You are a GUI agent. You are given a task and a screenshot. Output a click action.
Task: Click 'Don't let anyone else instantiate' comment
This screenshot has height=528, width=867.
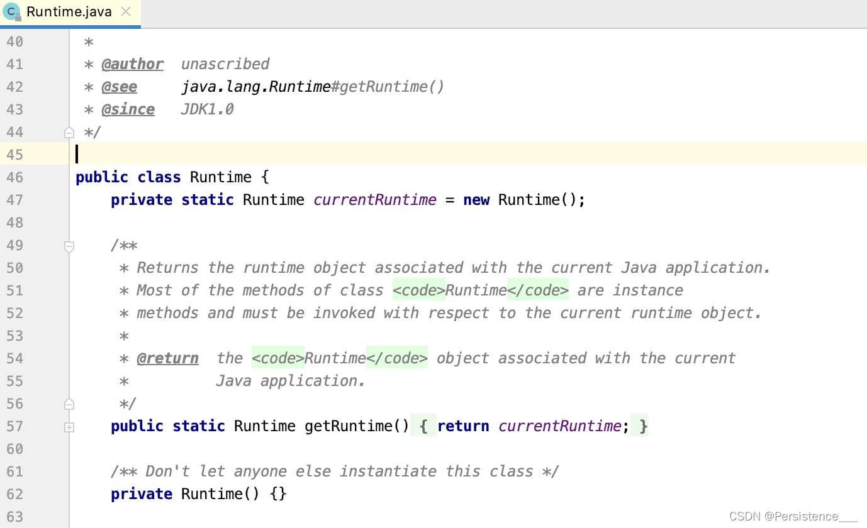coord(335,471)
